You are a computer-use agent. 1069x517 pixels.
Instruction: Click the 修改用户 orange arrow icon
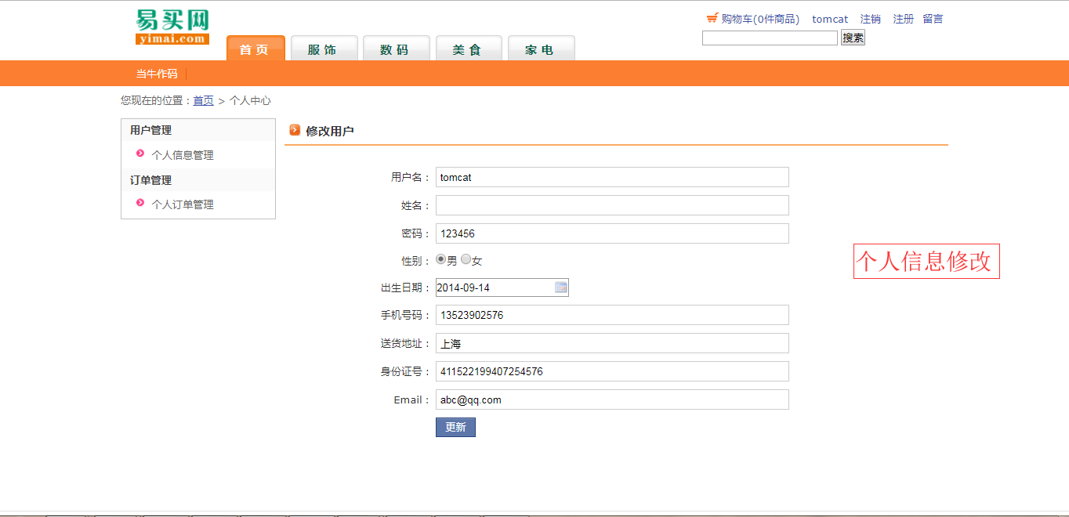click(x=295, y=130)
